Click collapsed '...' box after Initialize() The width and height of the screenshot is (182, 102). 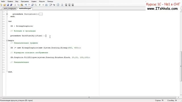41,14
